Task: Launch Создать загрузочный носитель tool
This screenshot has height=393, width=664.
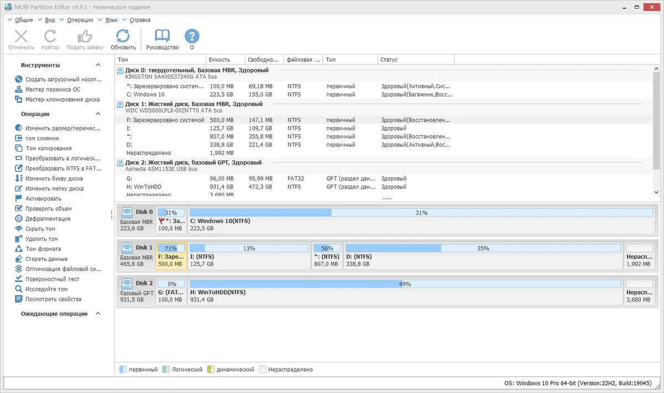Action: [59, 80]
